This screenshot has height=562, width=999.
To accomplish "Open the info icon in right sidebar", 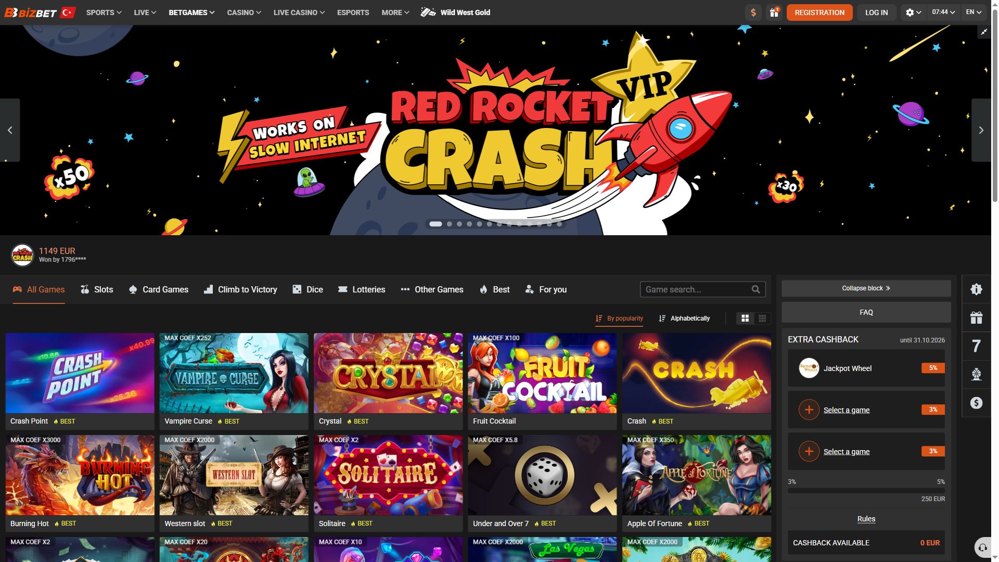I will 976,289.
